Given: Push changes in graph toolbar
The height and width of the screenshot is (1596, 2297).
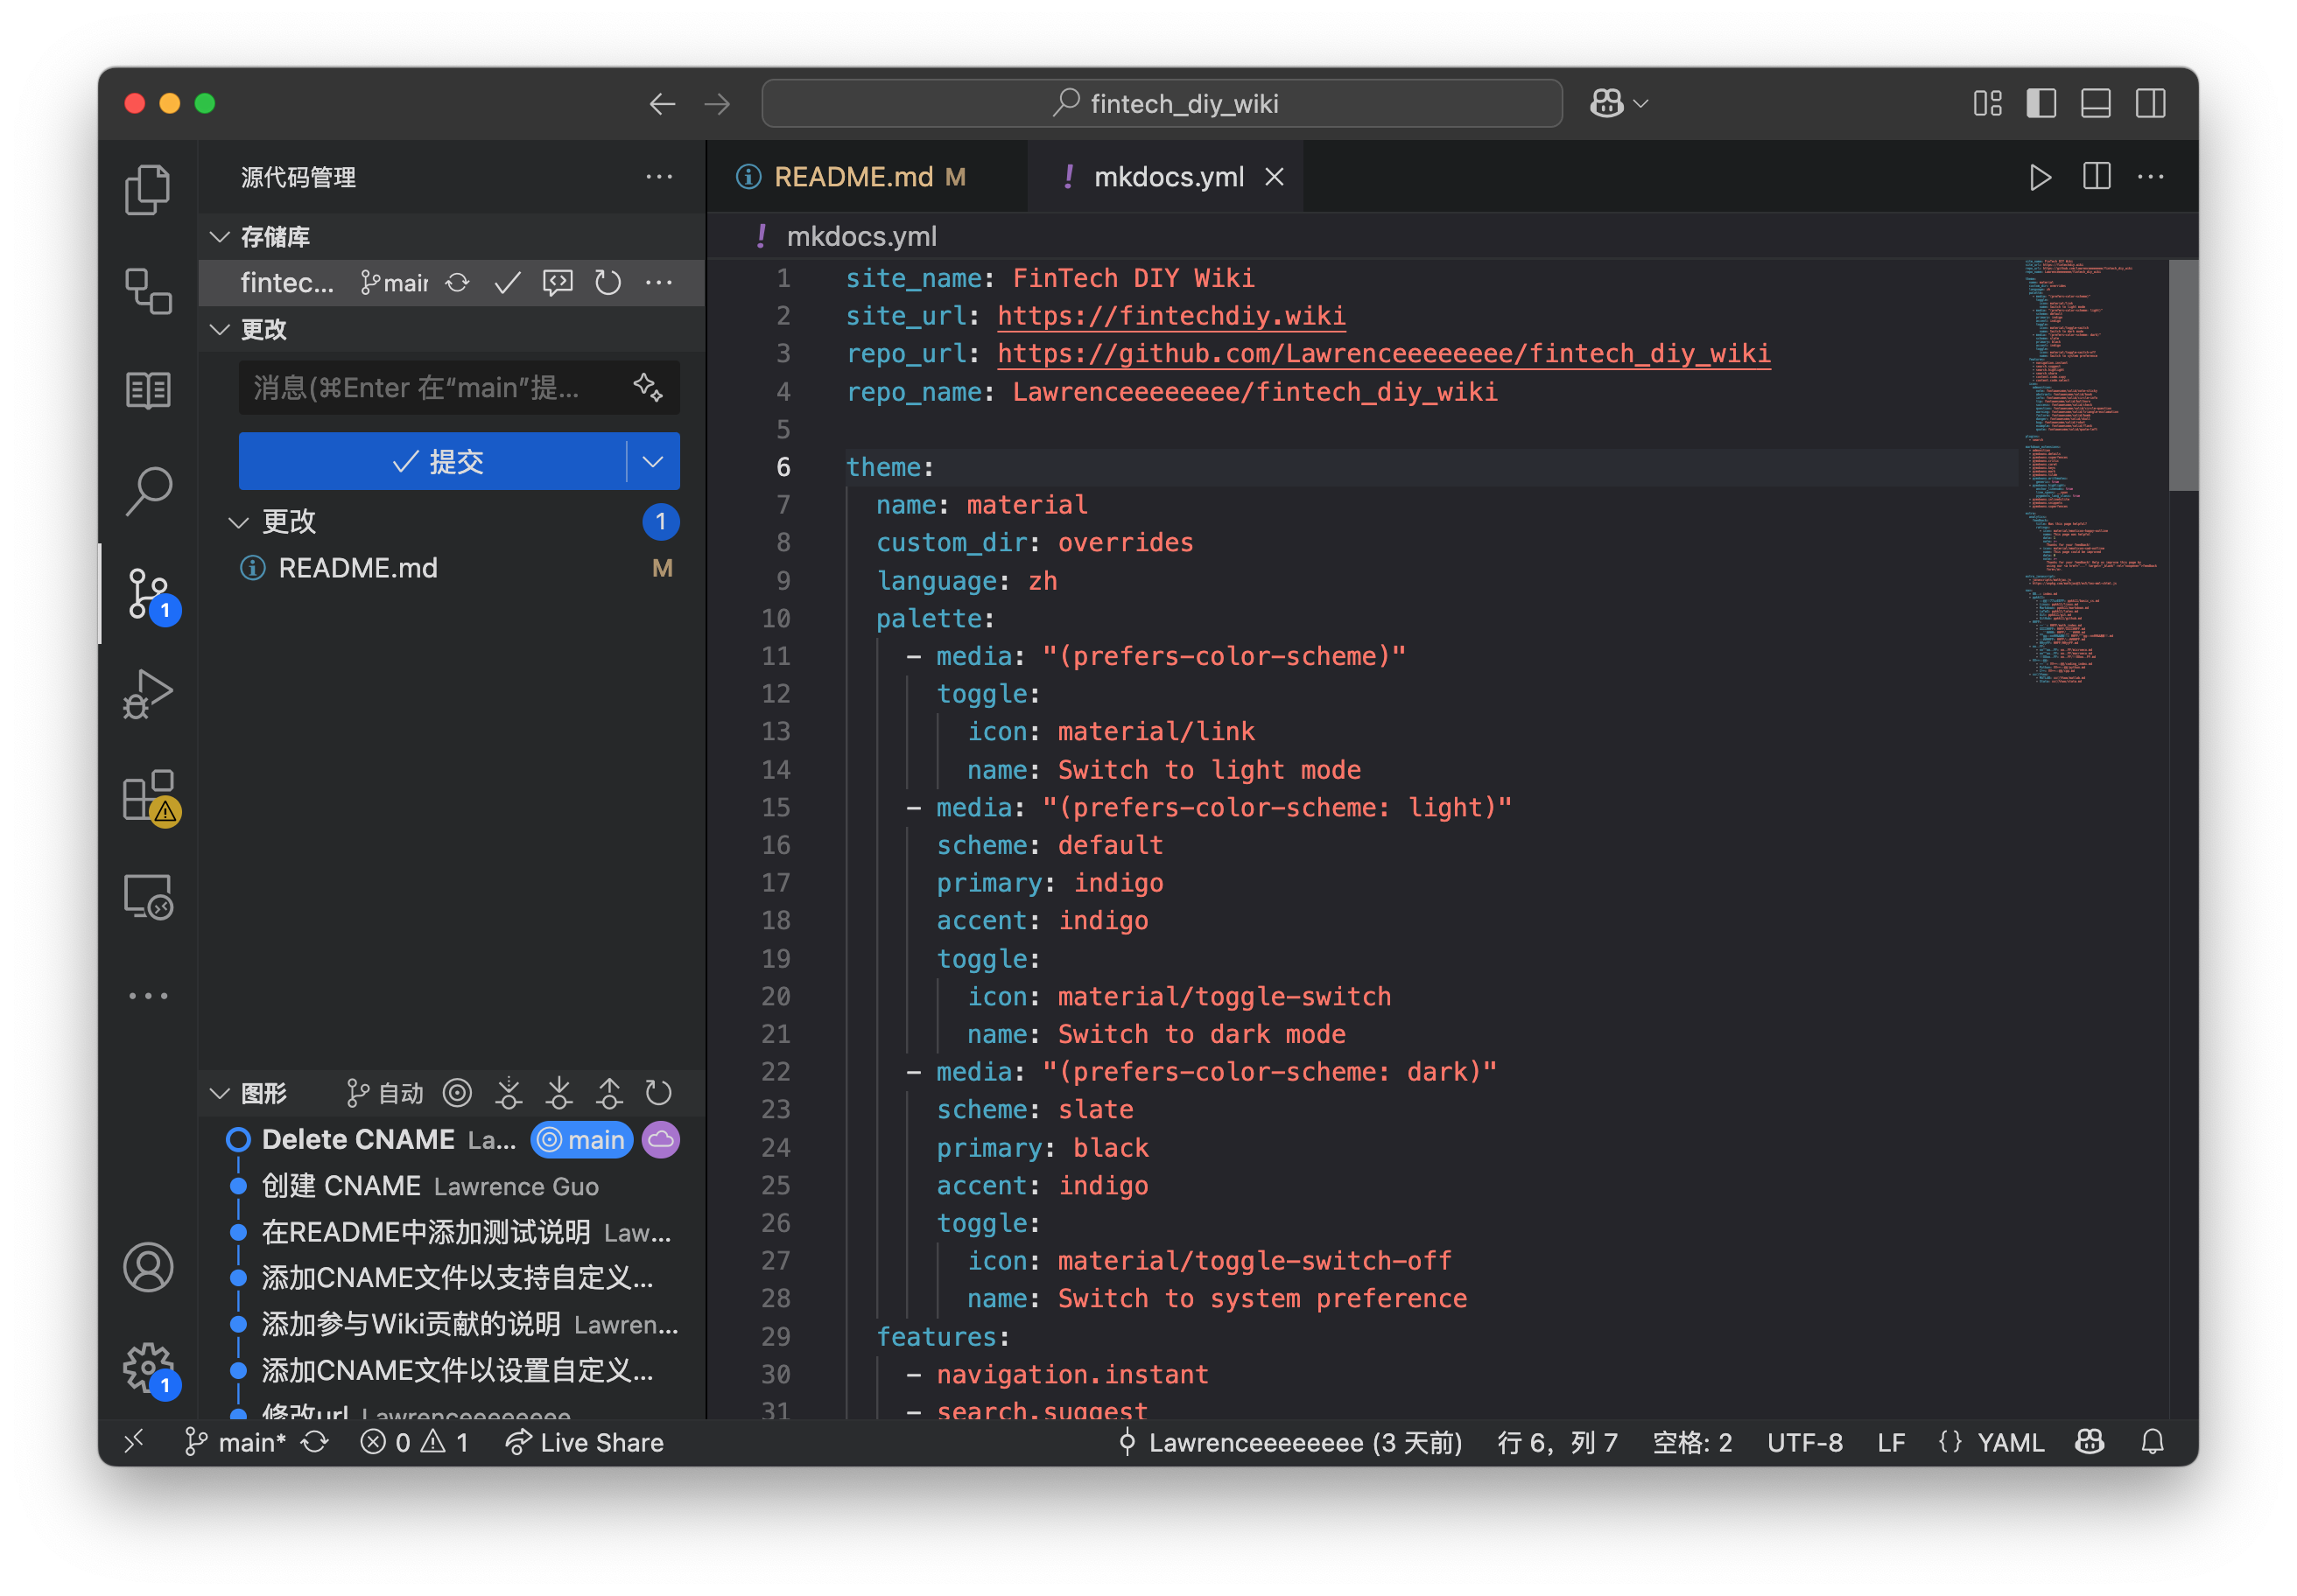Looking at the screenshot, I should coord(608,1093).
